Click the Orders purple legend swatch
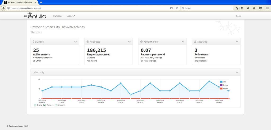 click(221, 85)
